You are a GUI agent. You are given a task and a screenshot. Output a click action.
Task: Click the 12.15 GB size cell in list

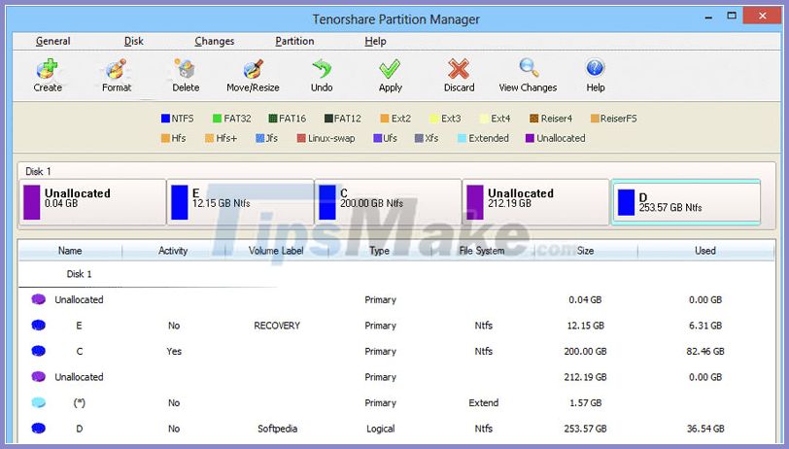point(585,326)
